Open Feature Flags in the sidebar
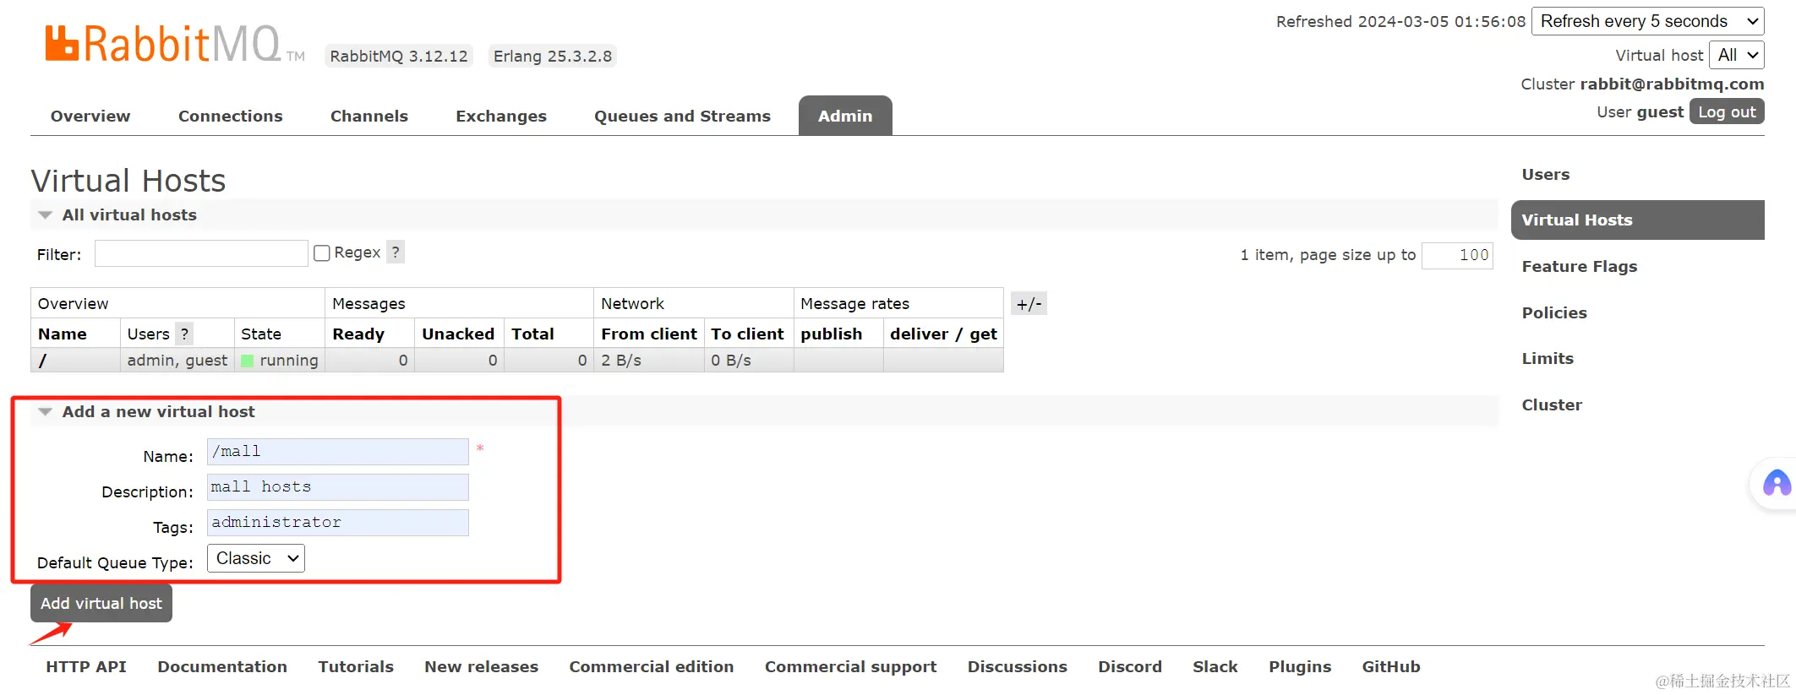Screen dimensions: 1796x695 click(1580, 266)
